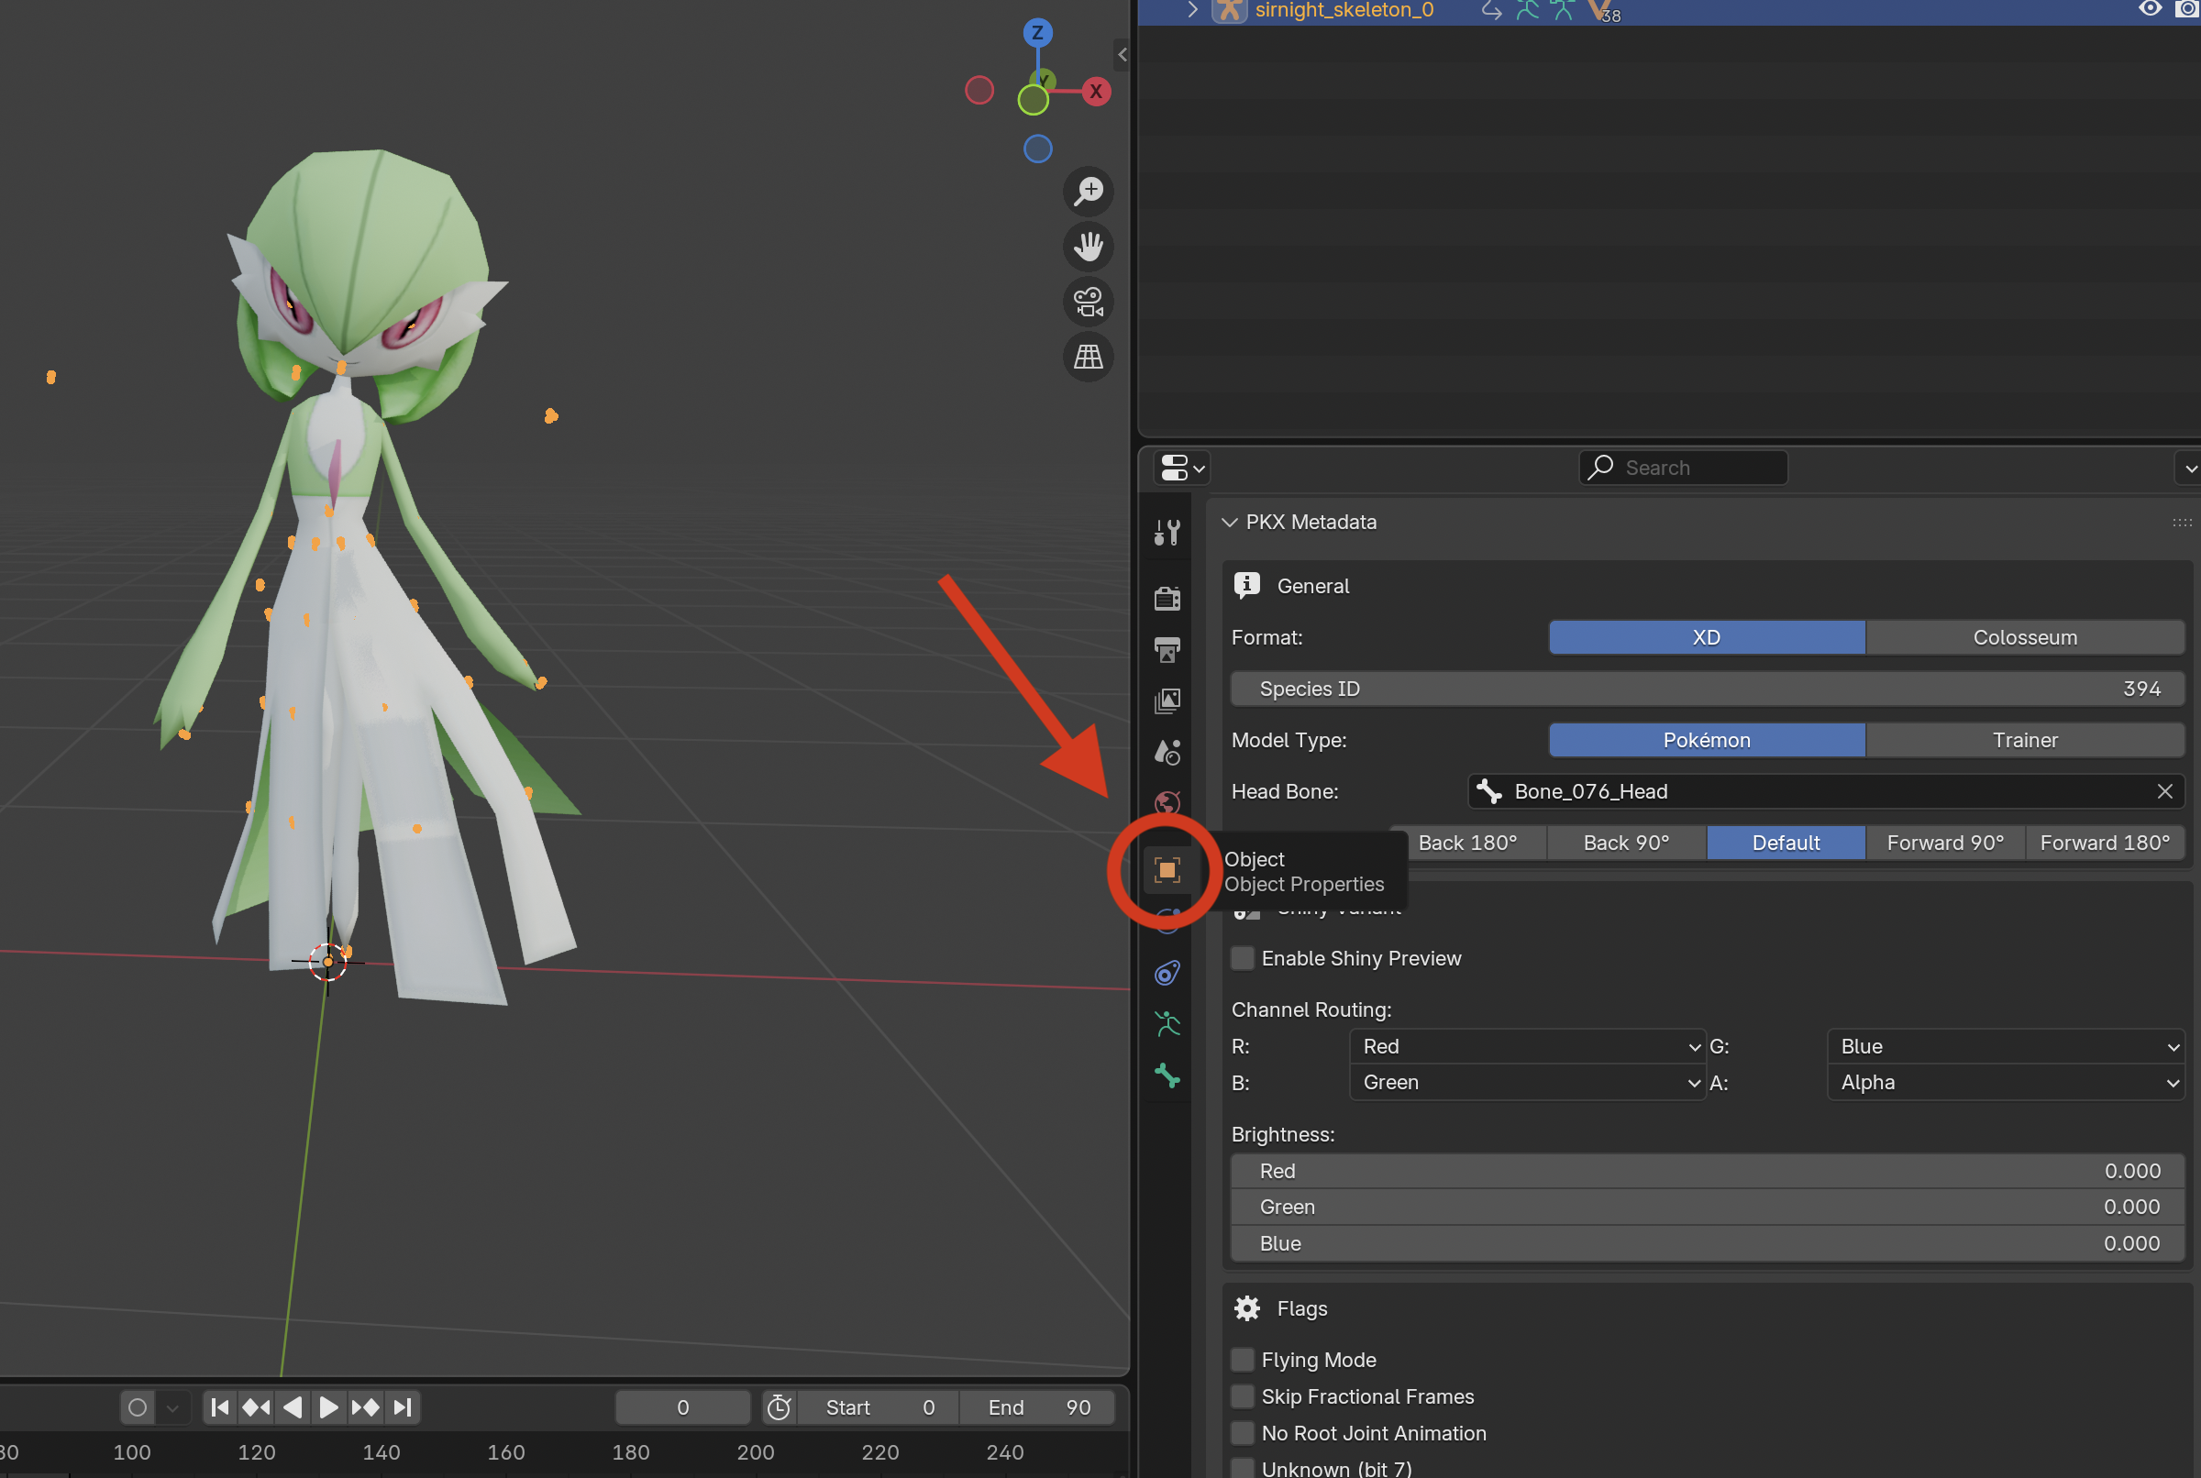Open the Object Constraints properties tab
Screen dimensions: 2201x1478
coord(1167,973)
